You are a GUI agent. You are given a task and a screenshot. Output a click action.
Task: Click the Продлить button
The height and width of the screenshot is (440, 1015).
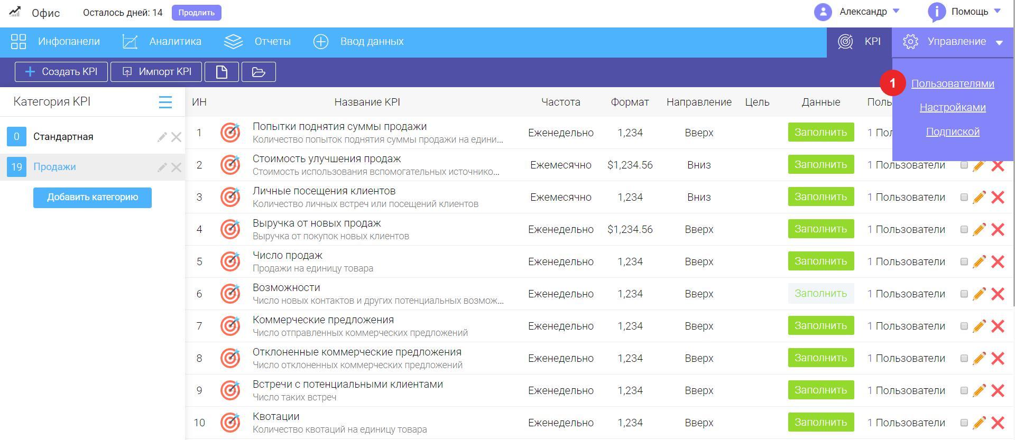click(197, 13)
